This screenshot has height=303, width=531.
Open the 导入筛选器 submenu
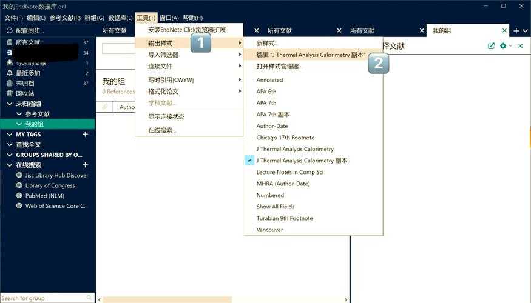(189, 55)
